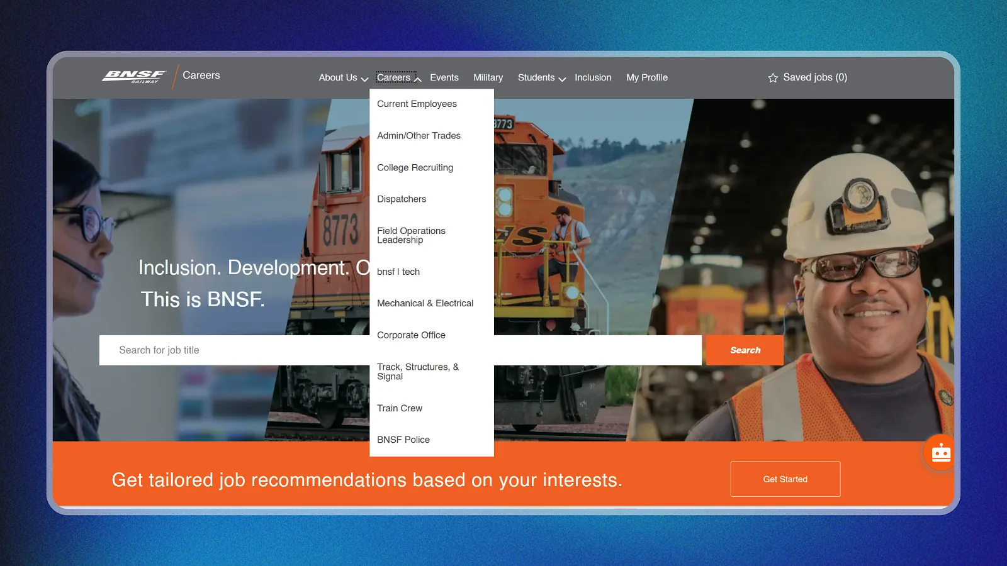Choose Train Crew from the menu
The image size is (1007, 566).
(400, 408)
